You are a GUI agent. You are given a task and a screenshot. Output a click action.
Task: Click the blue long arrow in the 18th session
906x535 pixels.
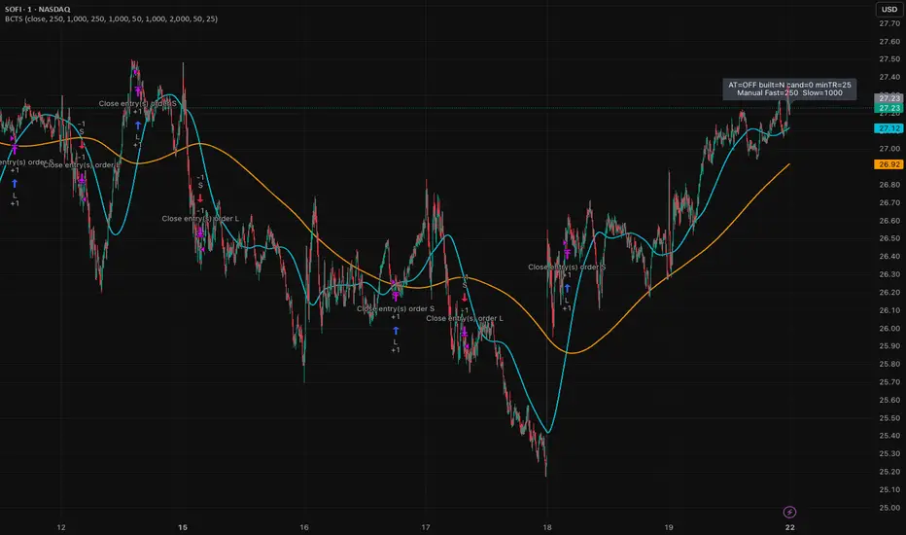[567, 288]
